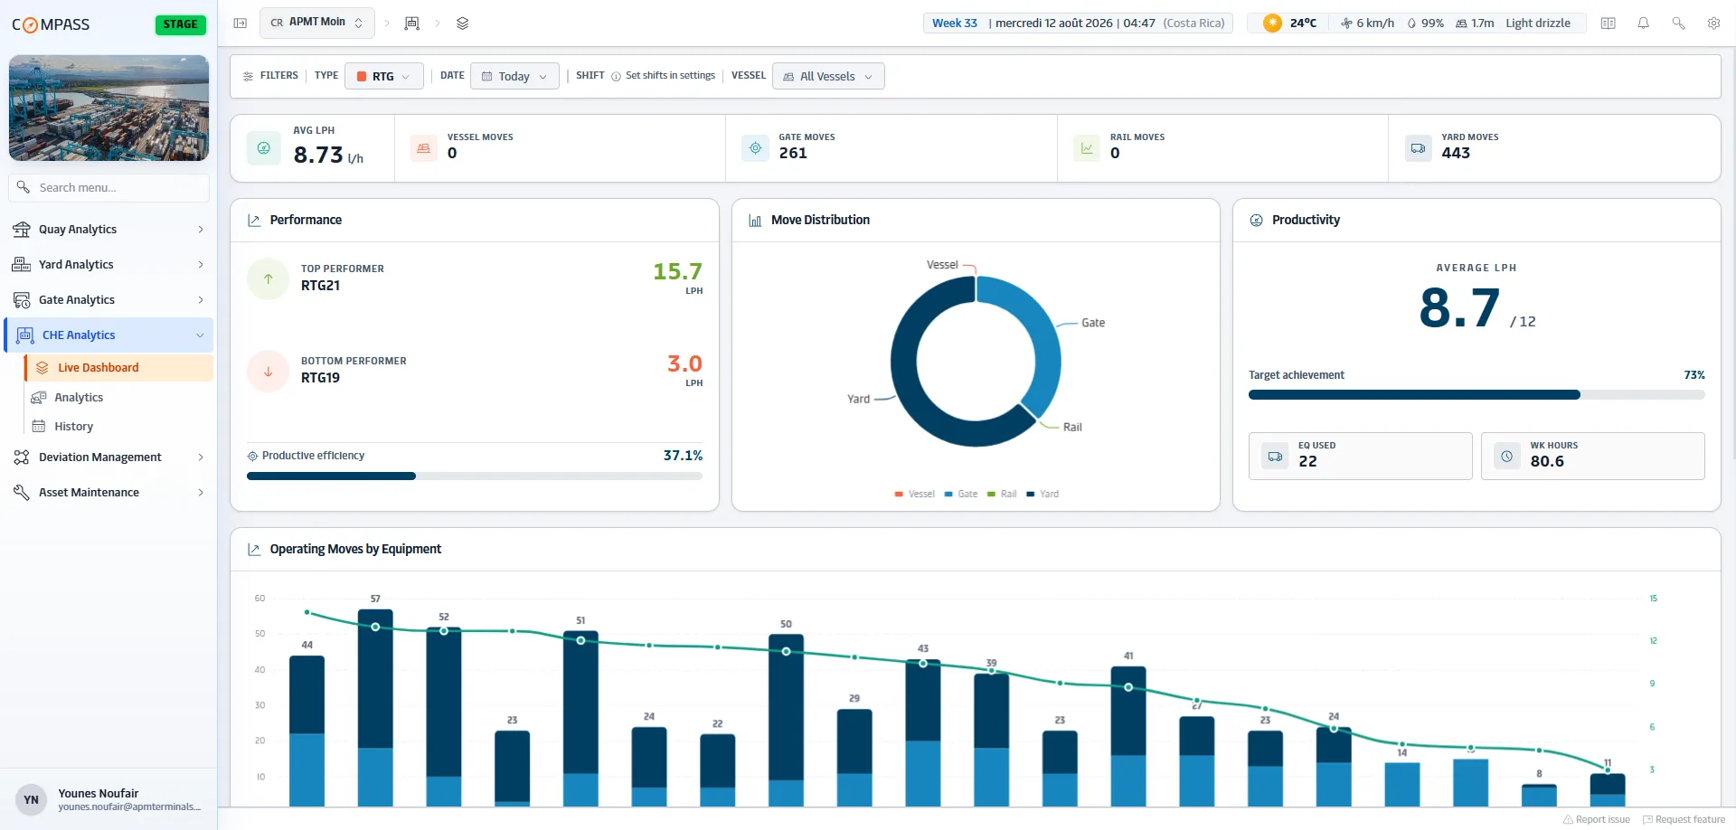
Task: Click the Gate Moves target icon
Action: click(x=756, y=148)
